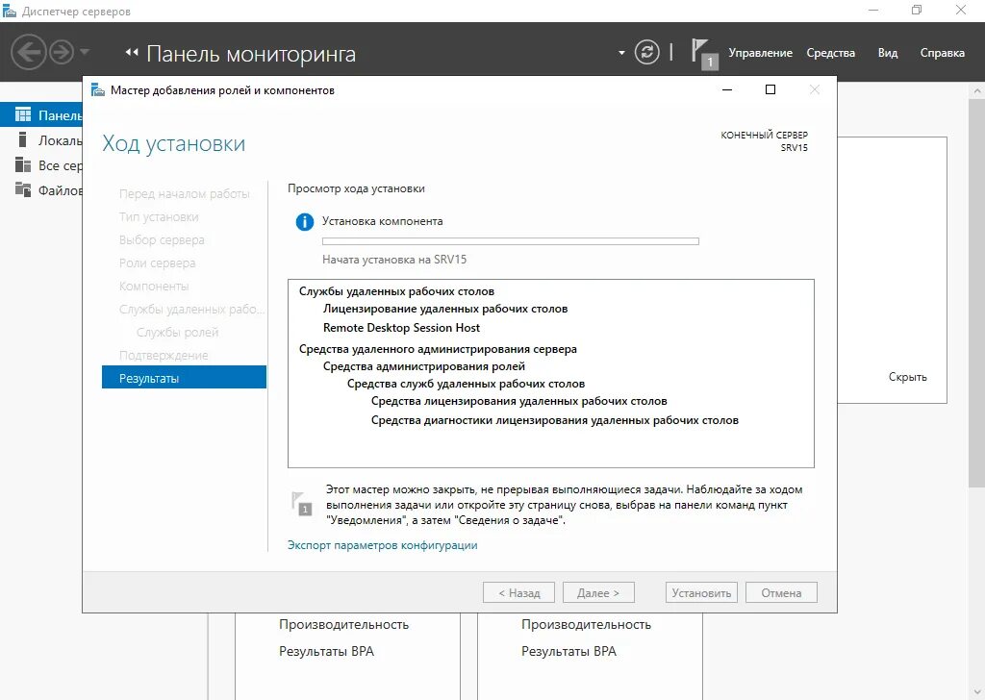Click left Производительность link in dashboard tile
The width and height of the screenshot is (985, 700).
coord(343,625)
